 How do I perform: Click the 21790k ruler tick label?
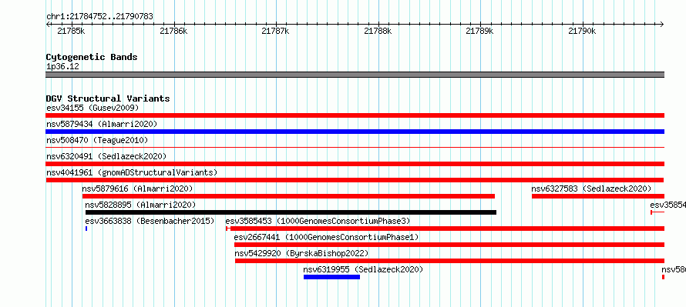582,31
